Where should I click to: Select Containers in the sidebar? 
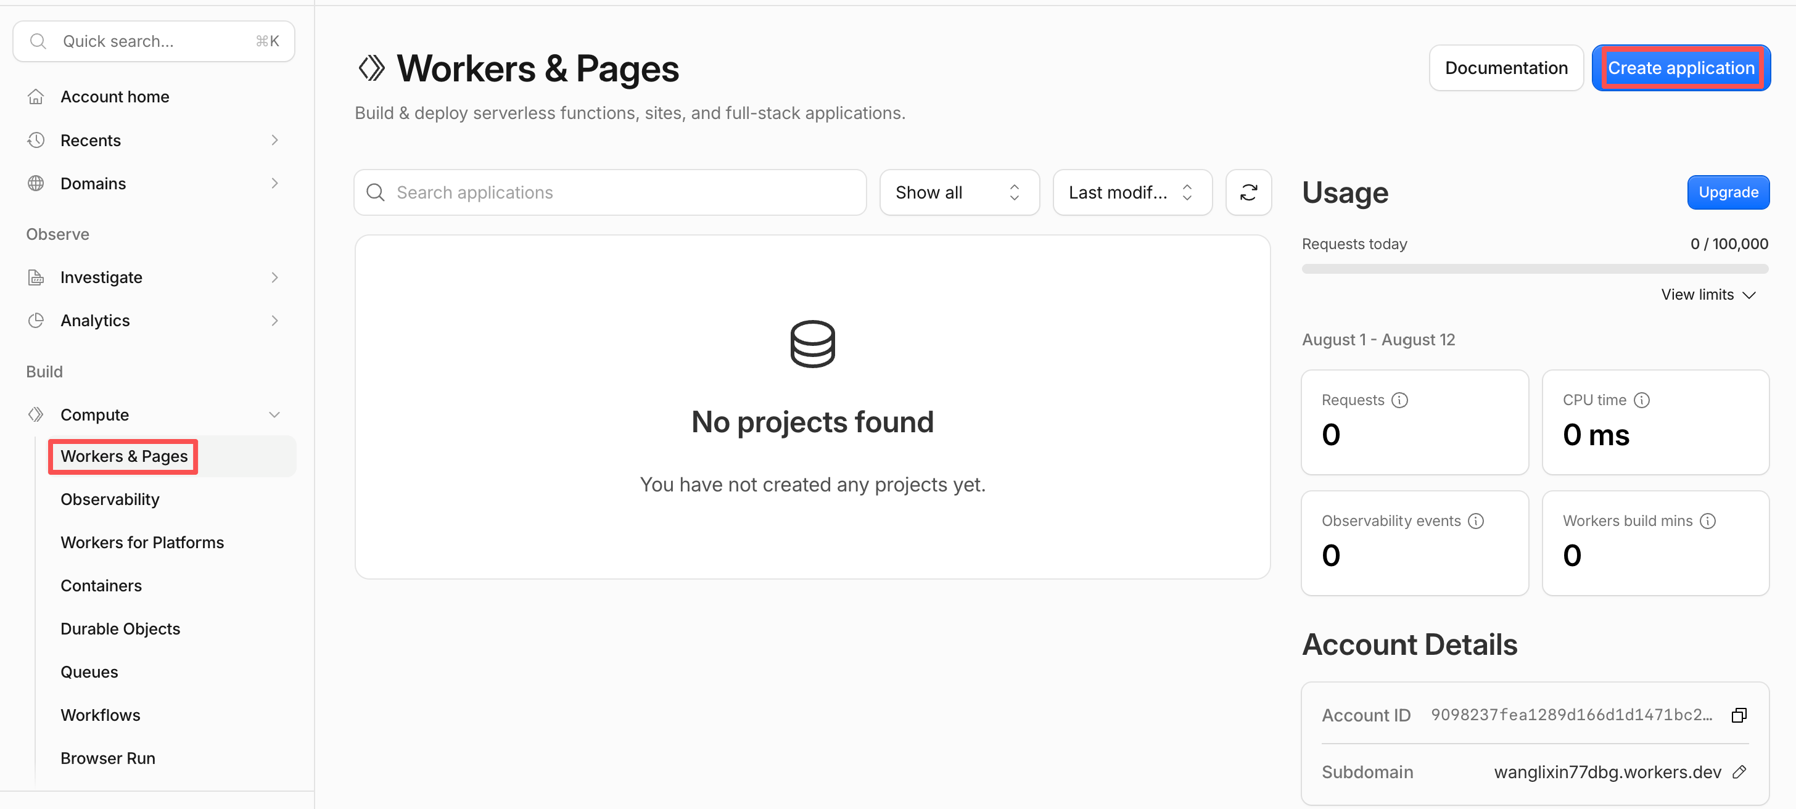(x=101, y=586)
